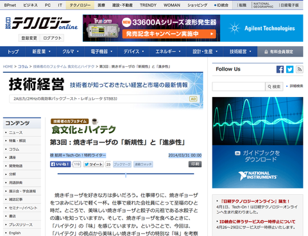Open 建設・不動産 in the top bar
Screen dimensions: 308x236
123,5
